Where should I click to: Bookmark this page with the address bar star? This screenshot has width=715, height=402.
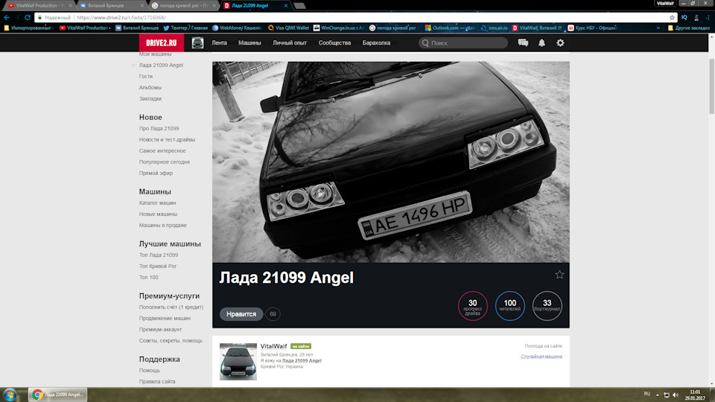[x=672, y=17]
